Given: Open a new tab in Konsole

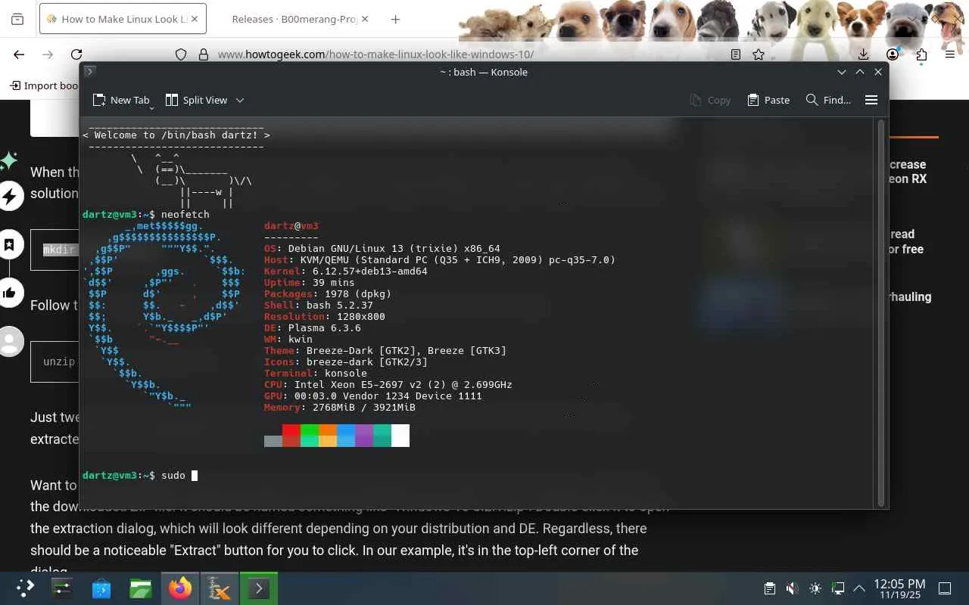Looking at the screenshot, I should coord(120,100).
